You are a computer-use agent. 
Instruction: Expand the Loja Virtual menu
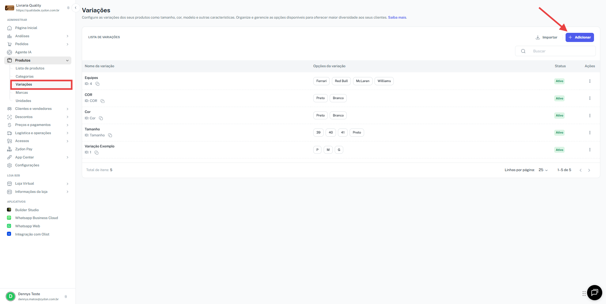[67, 184]
